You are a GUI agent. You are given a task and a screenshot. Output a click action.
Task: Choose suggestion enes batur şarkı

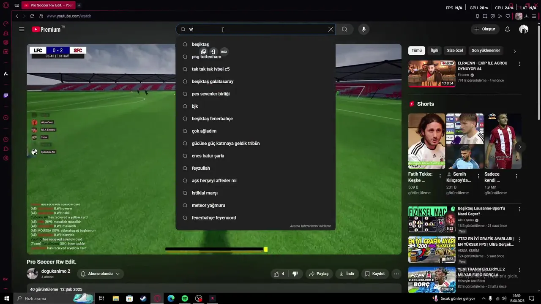point(256,156)
